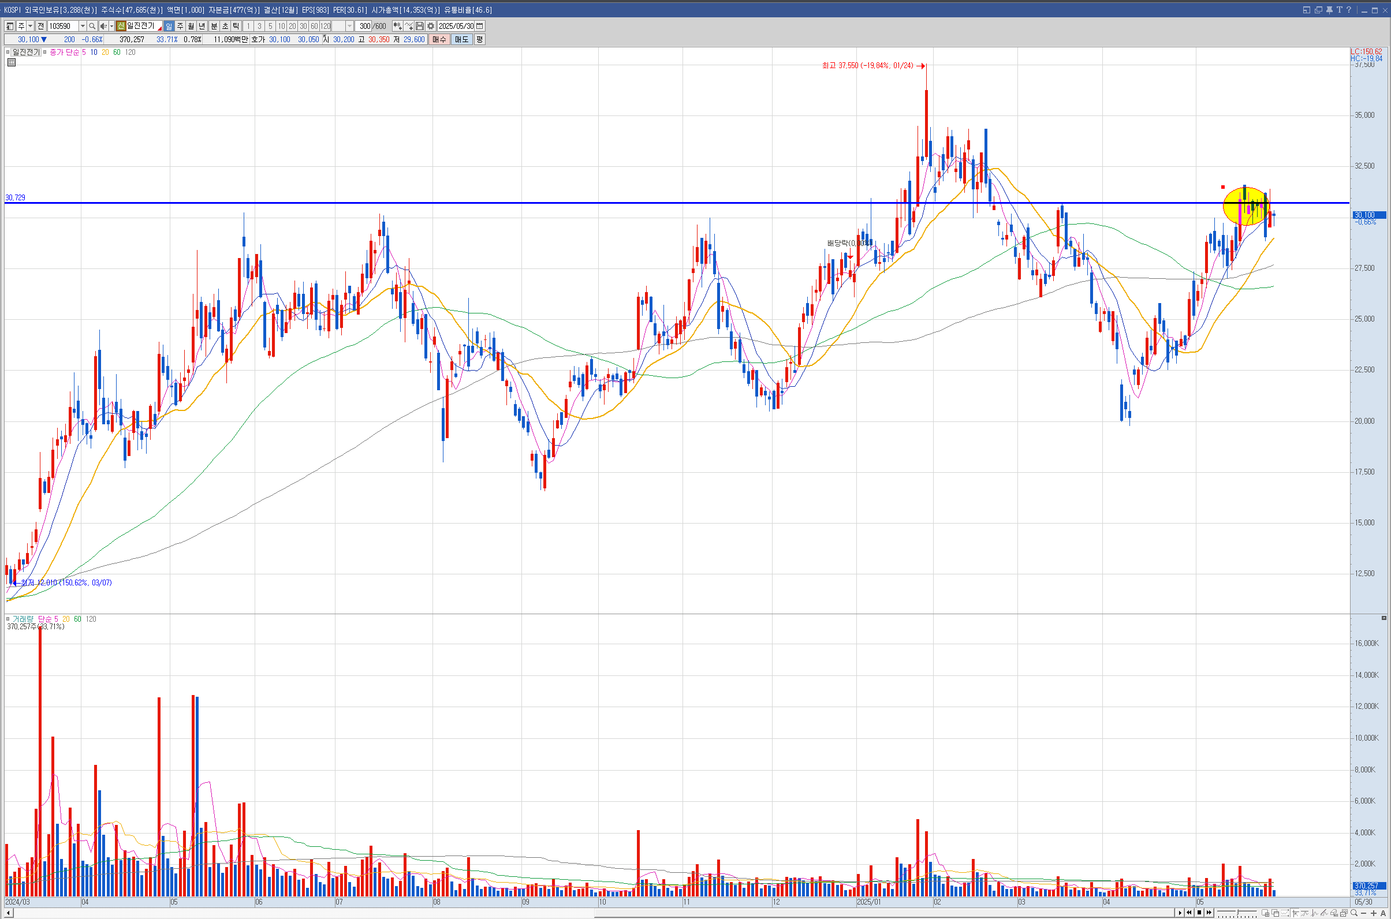
Task: Click the chart speed slider at bottom
Action: click(1237, 913)
